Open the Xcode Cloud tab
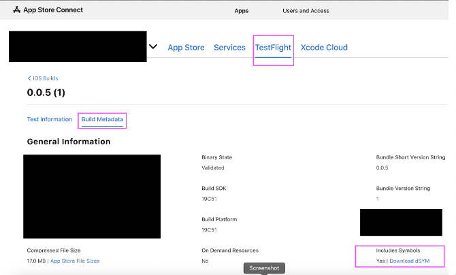 coord(324,48)
